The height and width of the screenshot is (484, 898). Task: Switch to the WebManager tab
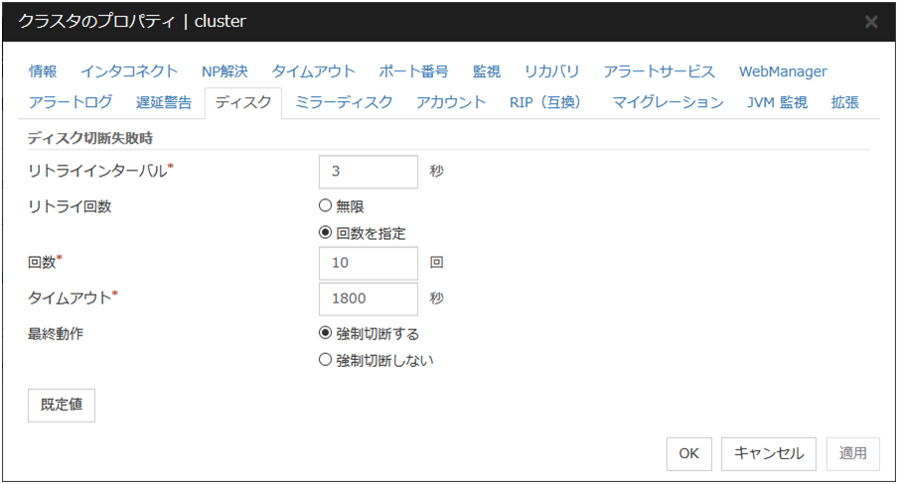click(783, 71)
